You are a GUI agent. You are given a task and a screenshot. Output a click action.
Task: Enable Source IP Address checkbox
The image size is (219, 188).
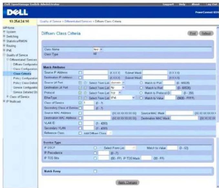pos(80,72)
